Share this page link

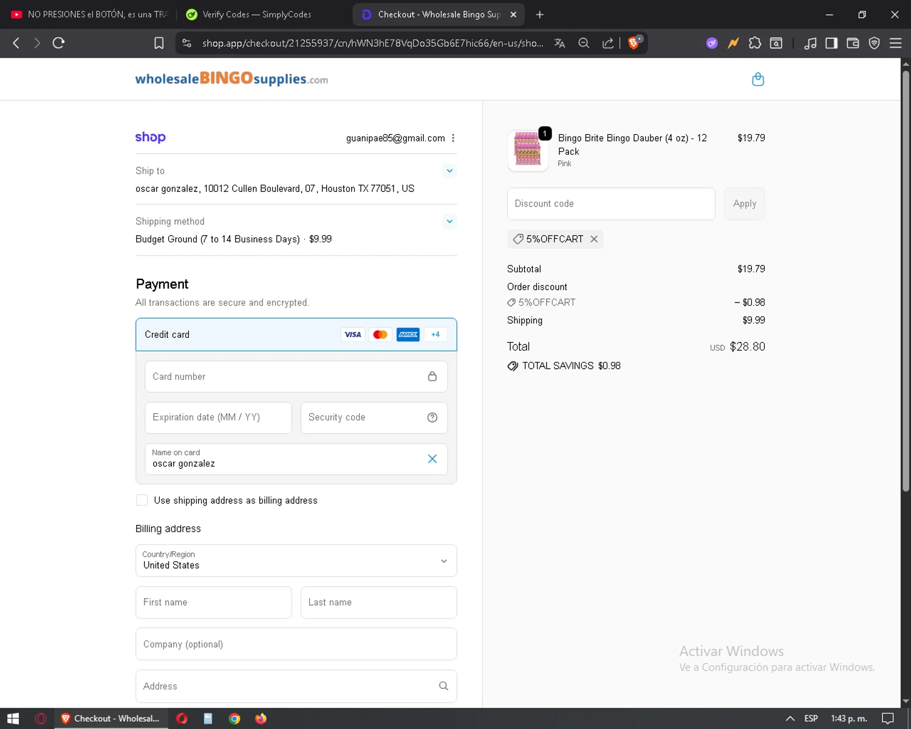[x=607, y=43]
